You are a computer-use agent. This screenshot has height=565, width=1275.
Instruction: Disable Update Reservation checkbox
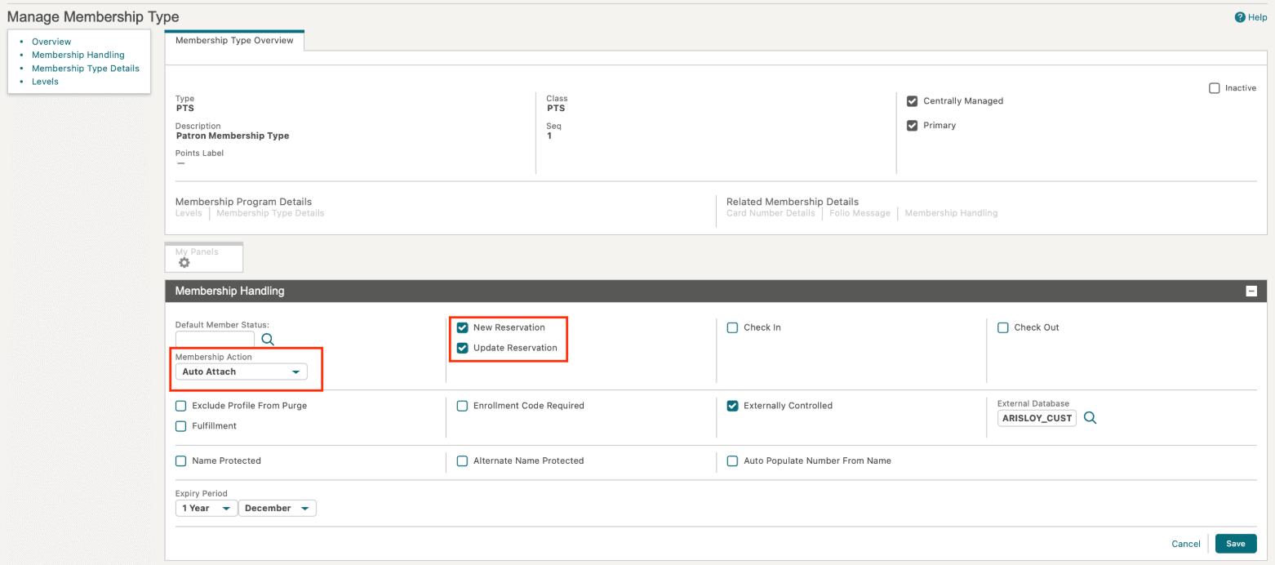[462, 348]
